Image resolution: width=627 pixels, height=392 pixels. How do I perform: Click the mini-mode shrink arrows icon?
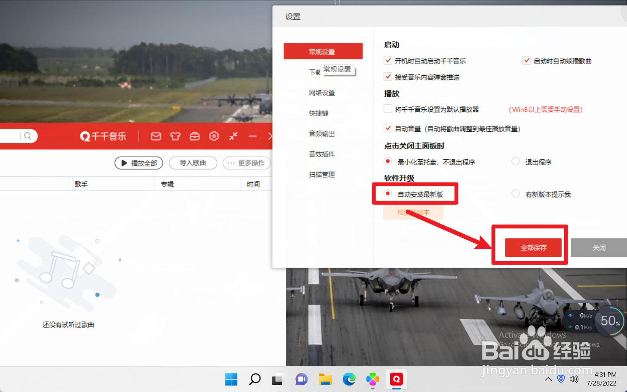tap(234, 136)
